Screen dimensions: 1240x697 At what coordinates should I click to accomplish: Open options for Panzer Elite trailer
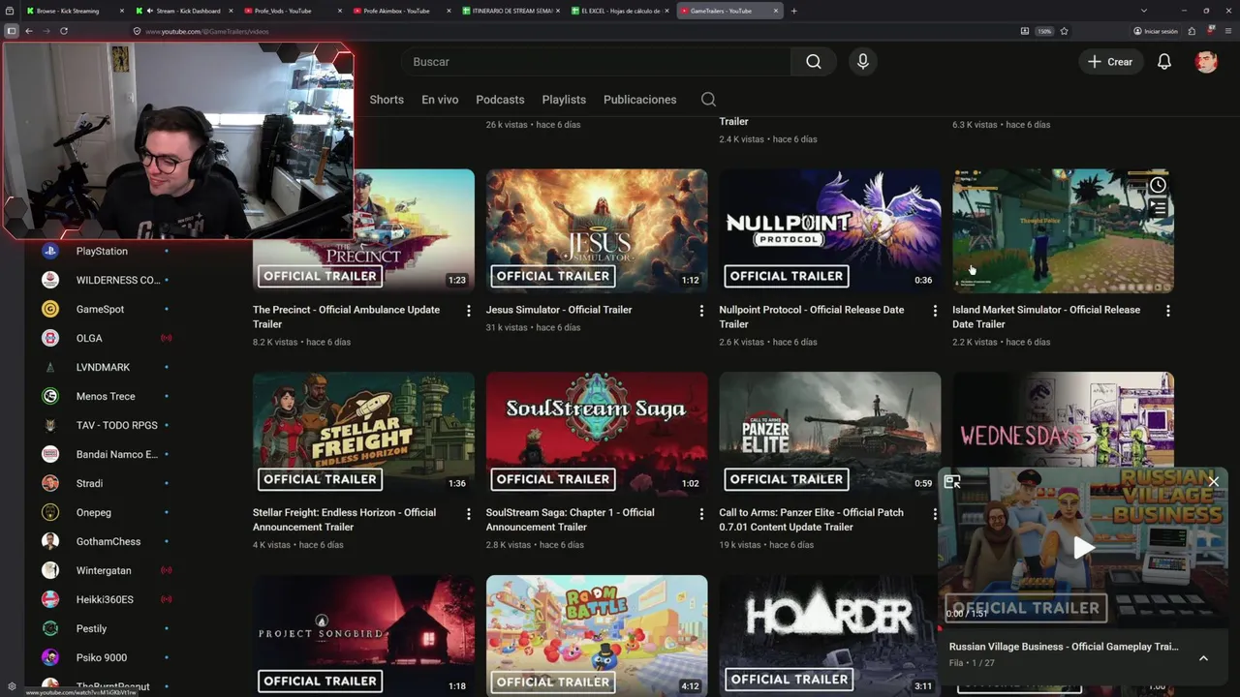click(935, 514)
